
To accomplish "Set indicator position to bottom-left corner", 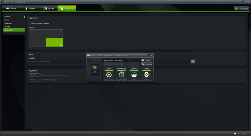I will (x=37, y=42).
